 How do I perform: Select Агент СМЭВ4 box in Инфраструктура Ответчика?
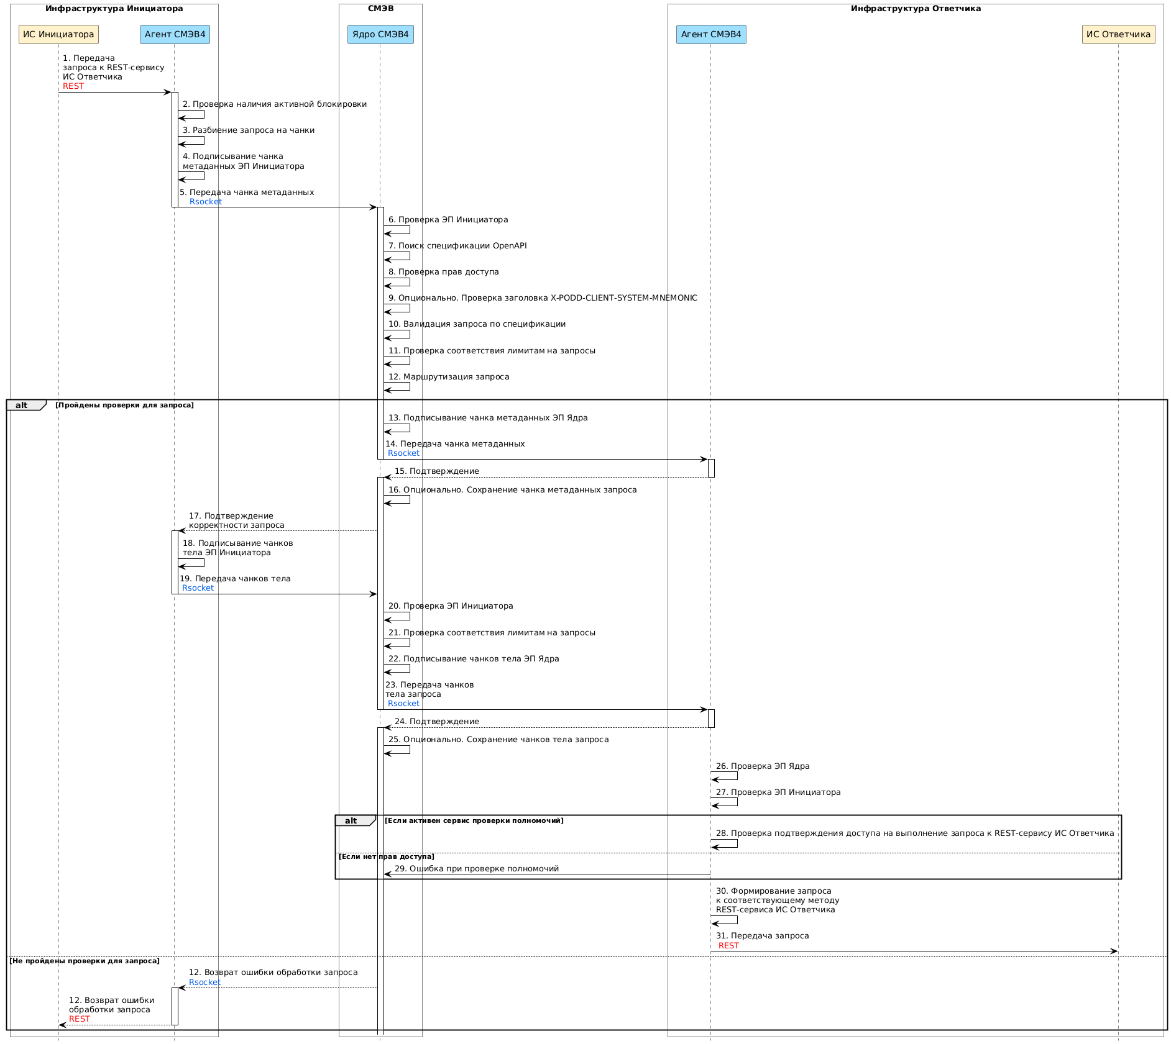(711, 34)
